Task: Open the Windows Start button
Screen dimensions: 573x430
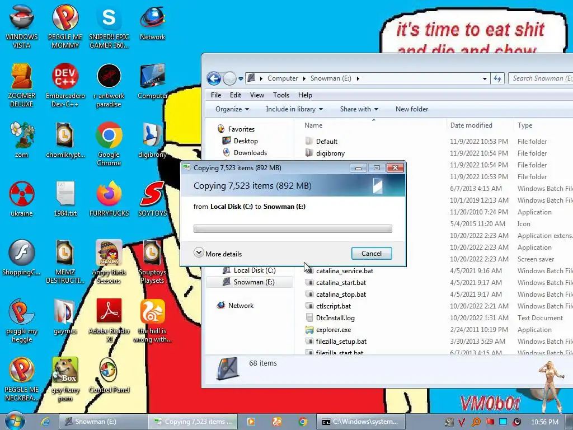Action: click(x=14, y=421)
